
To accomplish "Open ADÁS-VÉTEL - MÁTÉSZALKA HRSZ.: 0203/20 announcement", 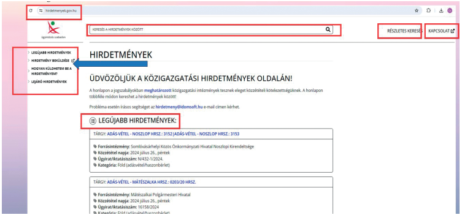I will point(152,183).
